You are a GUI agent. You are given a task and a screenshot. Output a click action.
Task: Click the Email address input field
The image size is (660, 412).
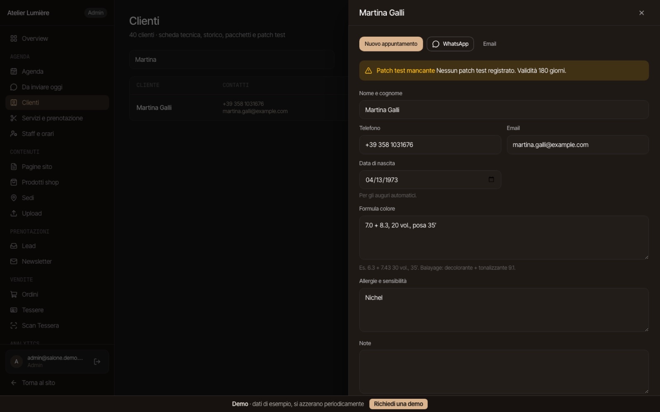577,145
